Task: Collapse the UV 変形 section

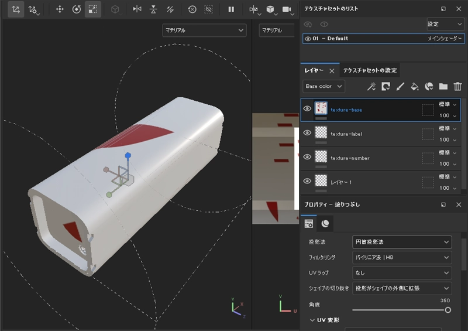Action: [312, 320]
